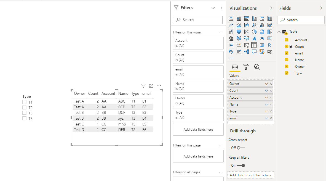
Task: Open Filters on this visual options menu
Action: click(221, 33)
